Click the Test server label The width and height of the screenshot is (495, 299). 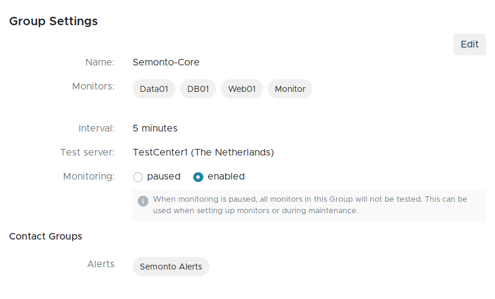point(87,153)
